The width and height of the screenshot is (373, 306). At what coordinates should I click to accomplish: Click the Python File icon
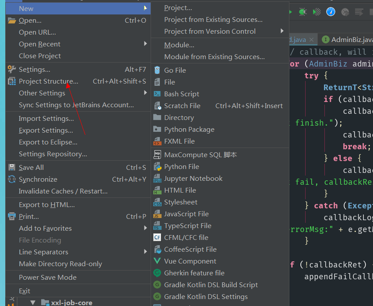pyautogui.click(x=157, y=166)
